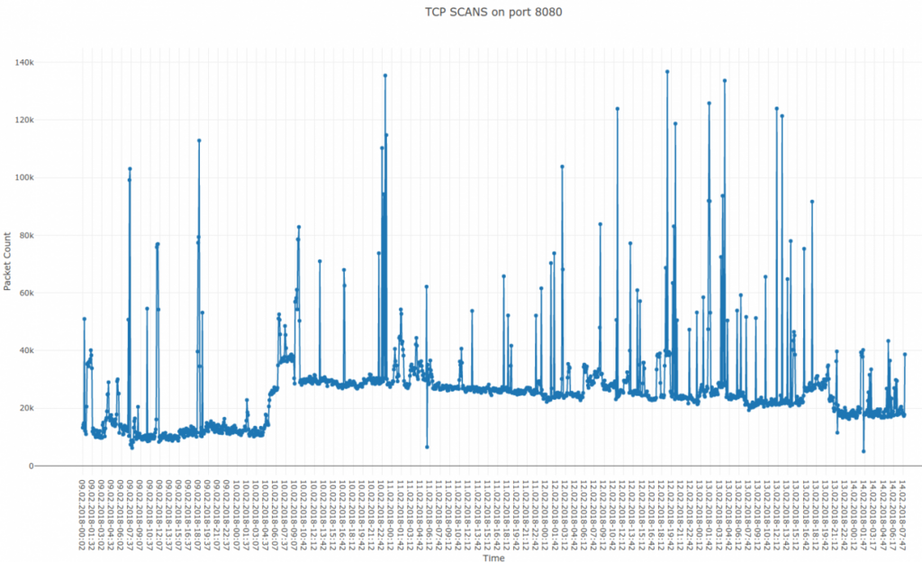This screenshot has width=922, height=562.
Task: Click x-axis label 11.02.2018-22:42
Action: coord(537,515)
